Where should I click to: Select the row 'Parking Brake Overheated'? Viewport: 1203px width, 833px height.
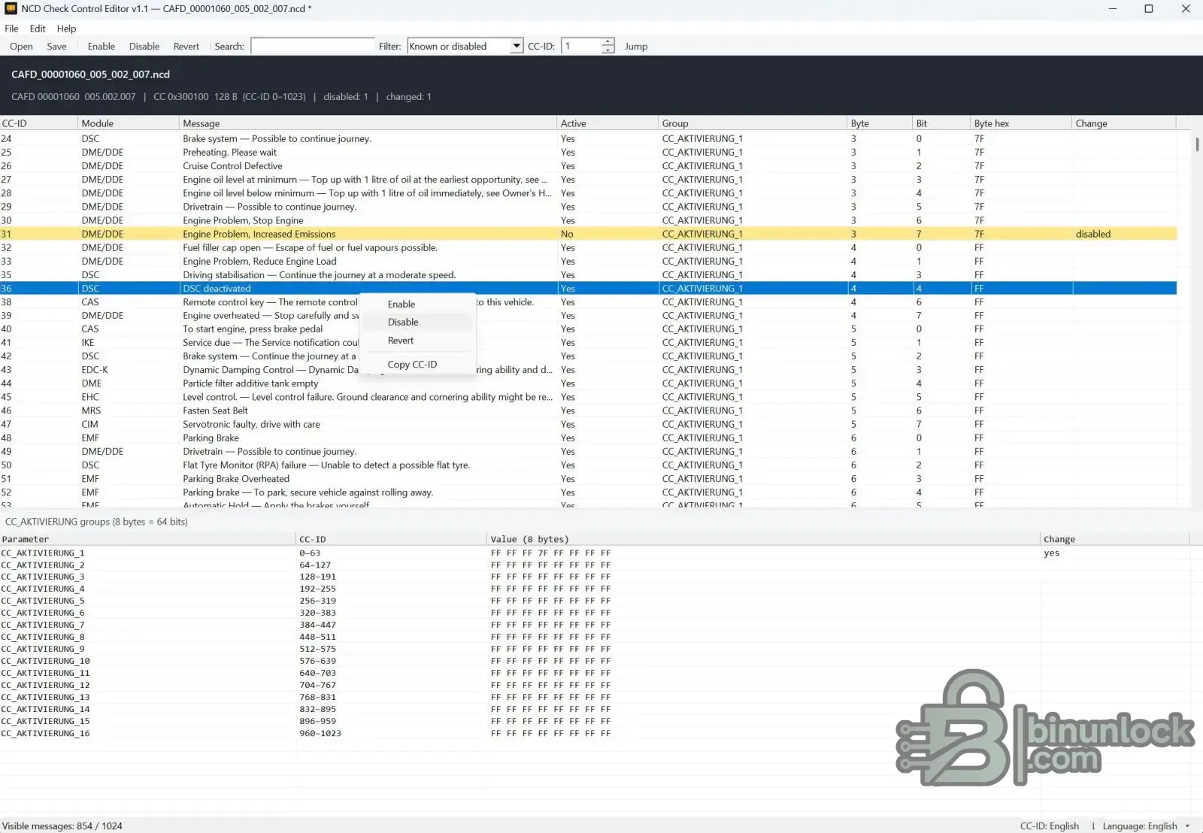tap(588, 479)
